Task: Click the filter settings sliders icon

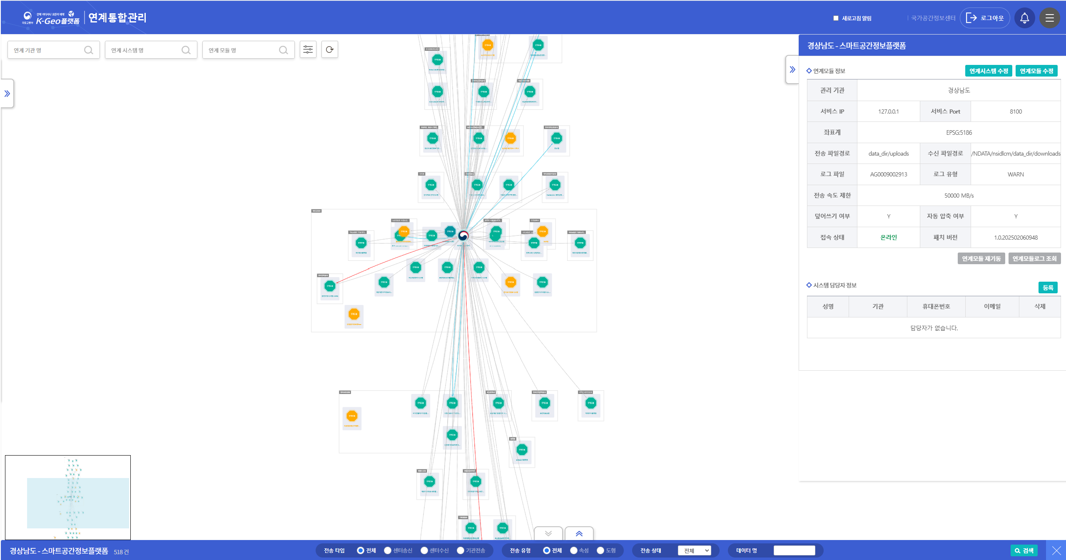Action: tap(308, 50)
